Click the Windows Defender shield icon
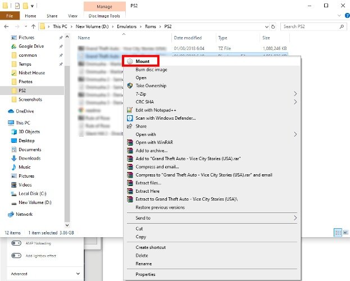 [130, 118]
